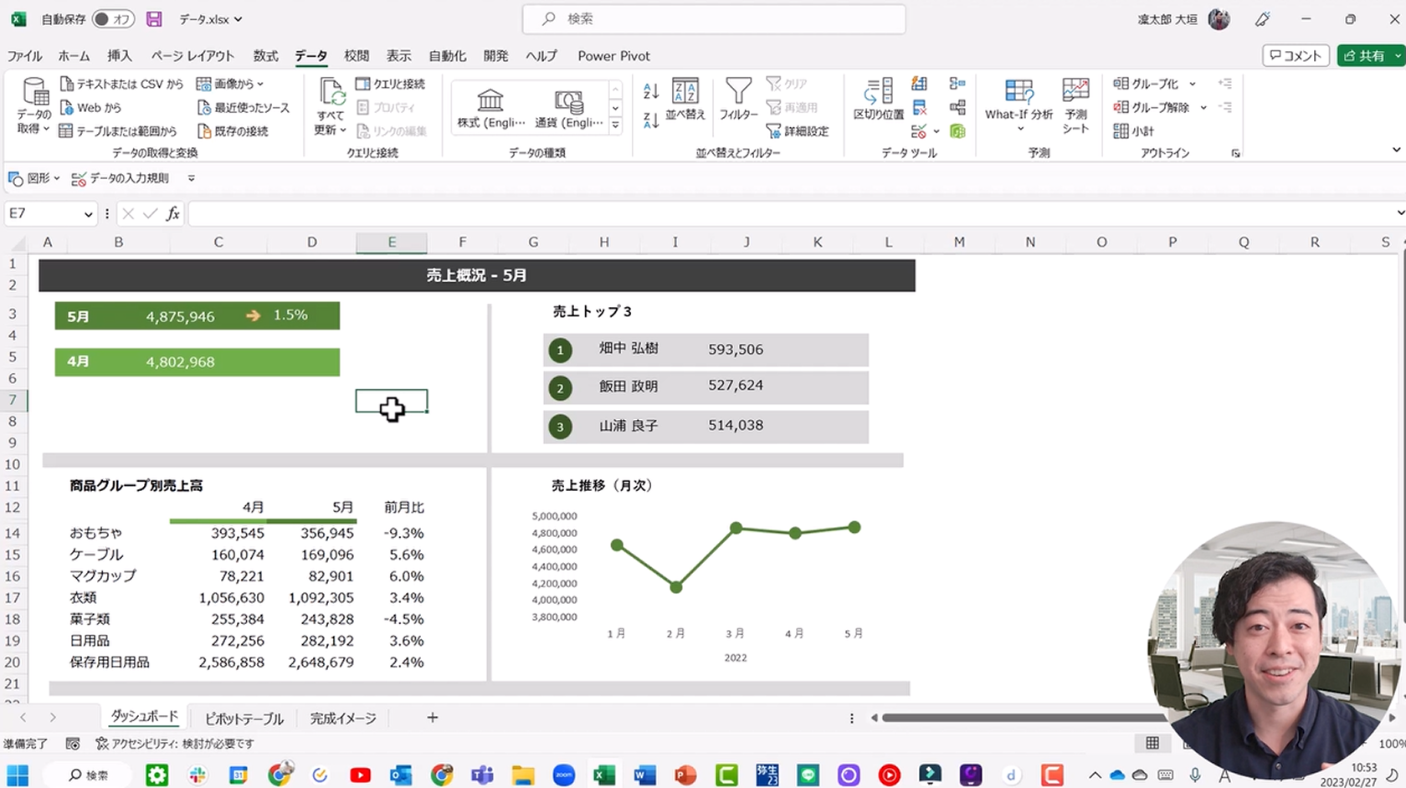Click データの入力規則 in quick toolbar
This screenshot has height=788, width=1406.
tap(121, 178)
